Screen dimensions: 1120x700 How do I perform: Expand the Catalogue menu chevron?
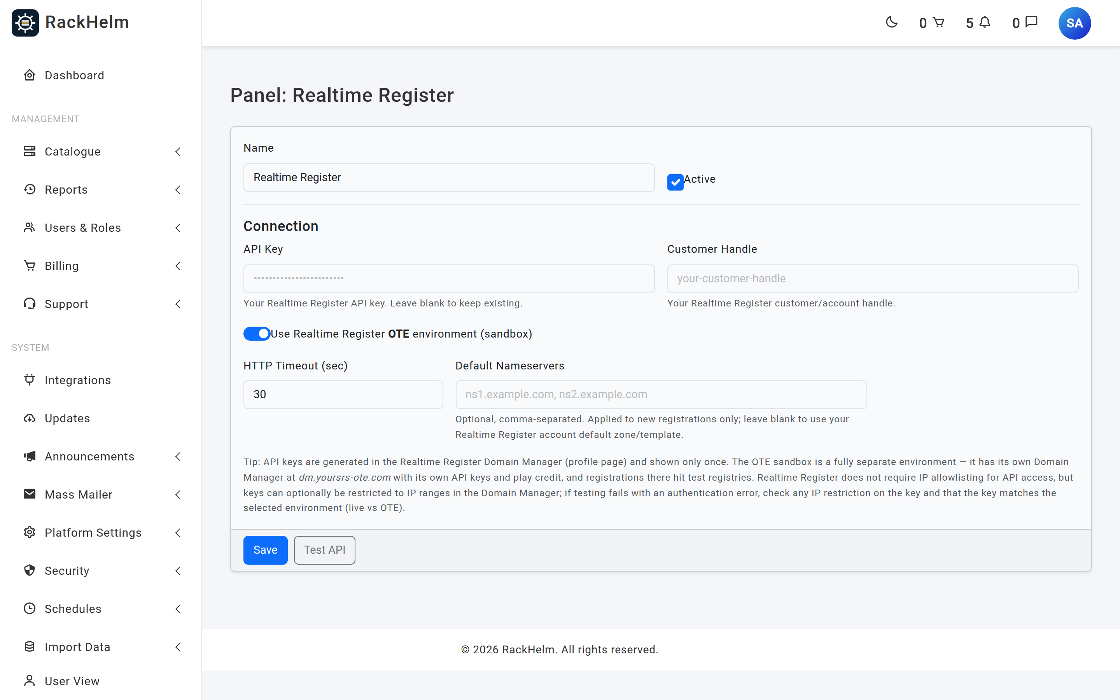178,151
